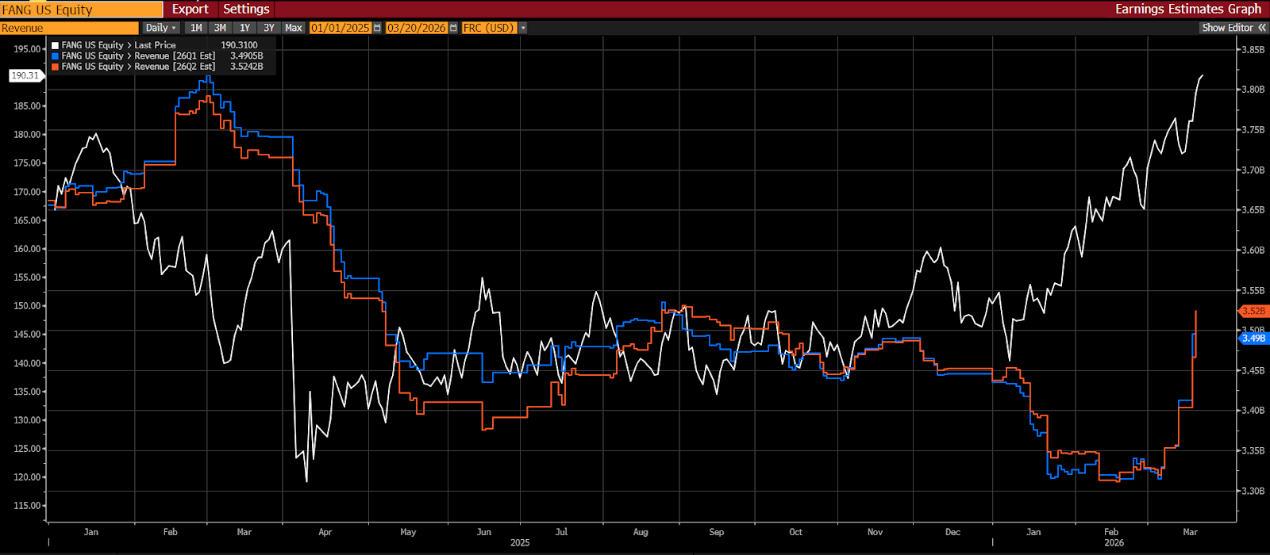Click the orange 26Q2 Est legend square
This screenshot has width=1270, height=555.
coord(55,67)
